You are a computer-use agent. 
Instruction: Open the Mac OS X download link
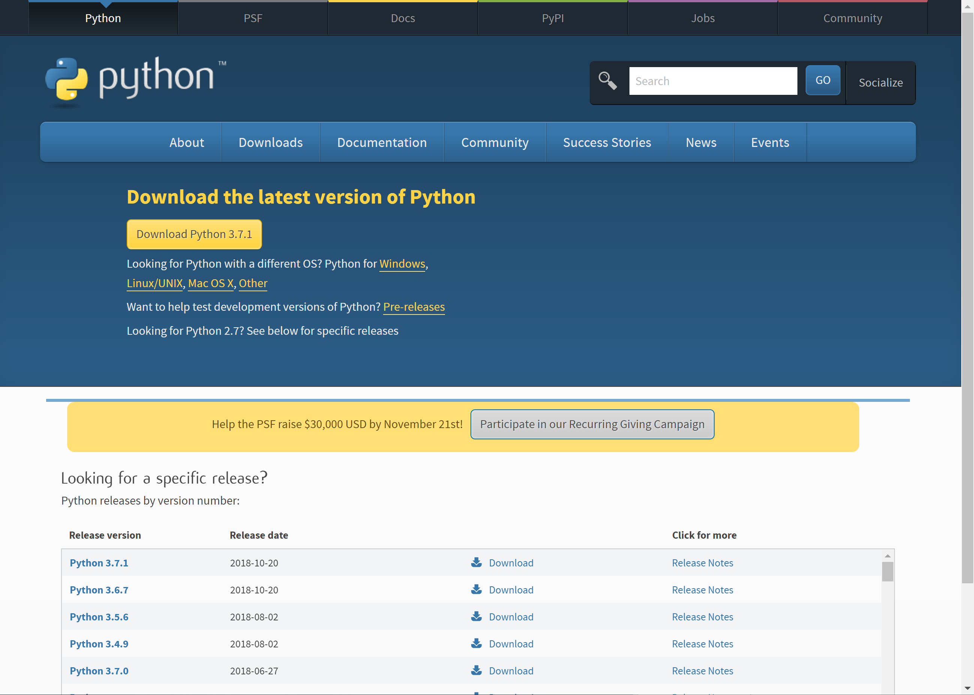coord(211,283)
